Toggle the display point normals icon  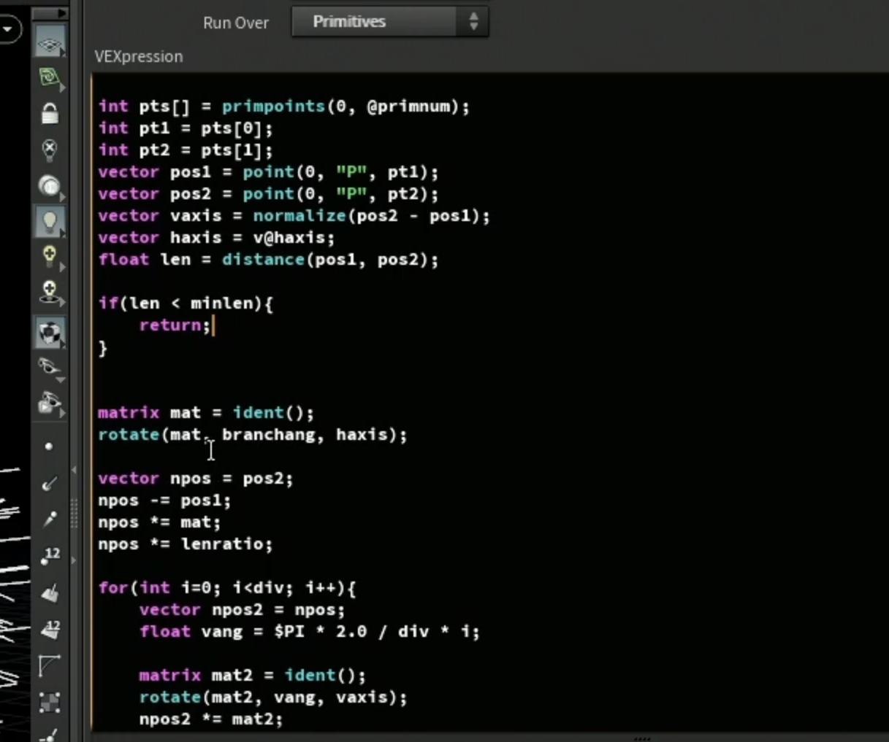point(50,483)
